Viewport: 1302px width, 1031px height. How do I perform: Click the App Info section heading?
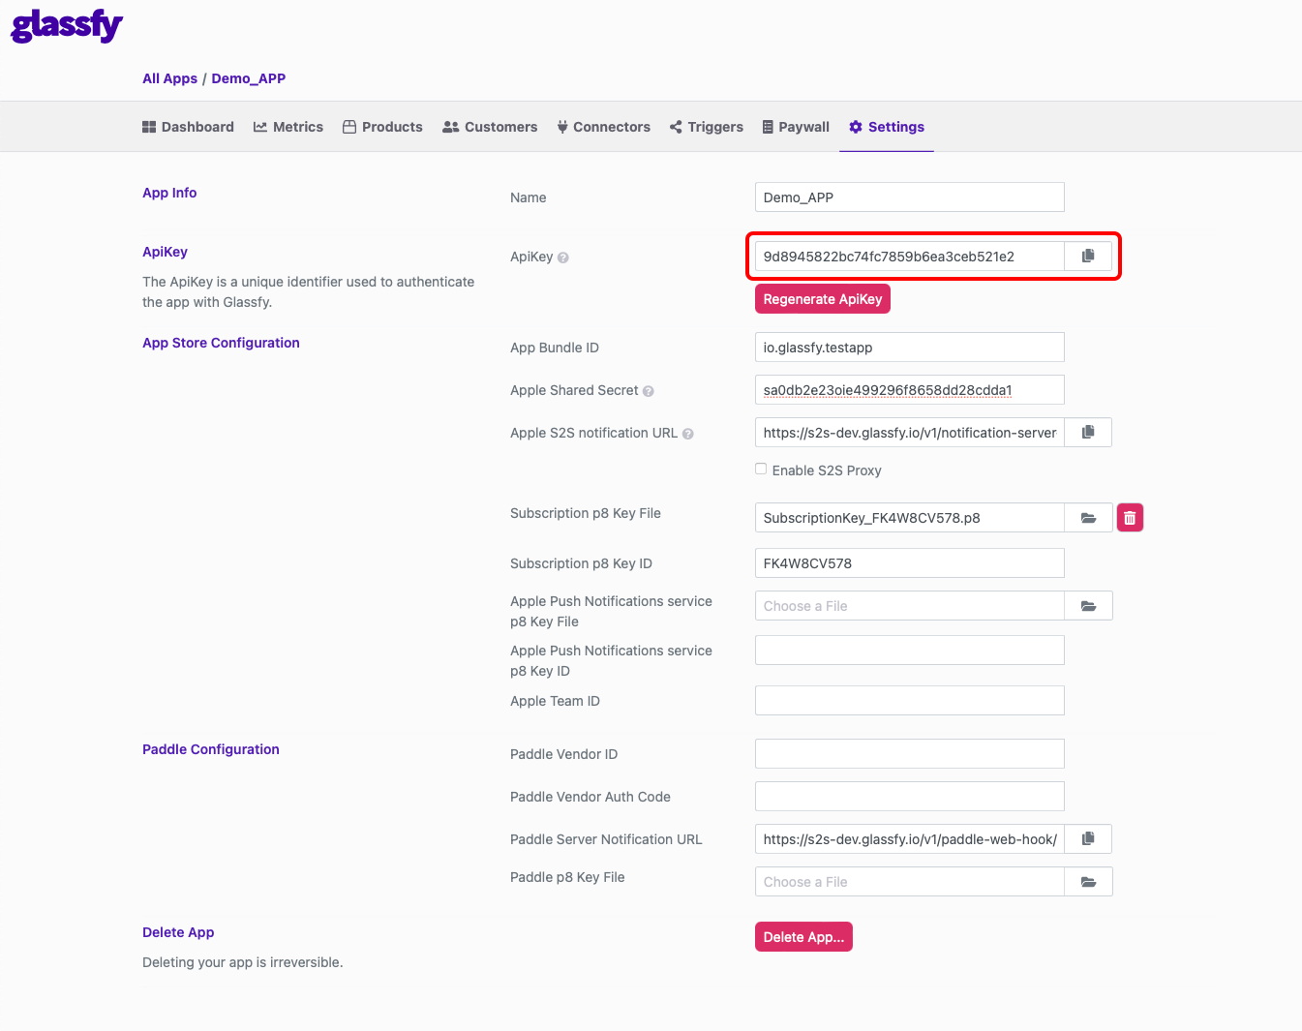(169, 193)
